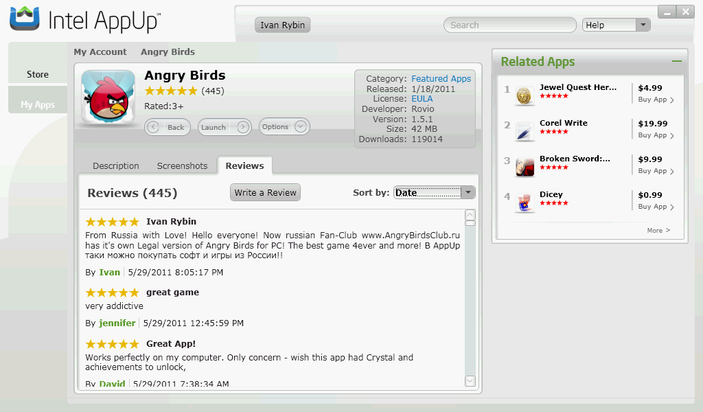
Task: Open reviewer jennifer's profile link
Action: click(x=117, y=323)
